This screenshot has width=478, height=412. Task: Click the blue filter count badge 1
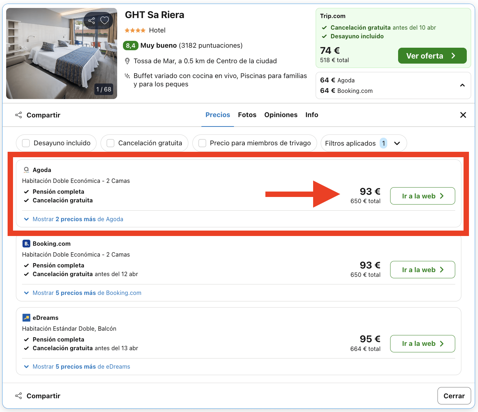pos(384,143)
